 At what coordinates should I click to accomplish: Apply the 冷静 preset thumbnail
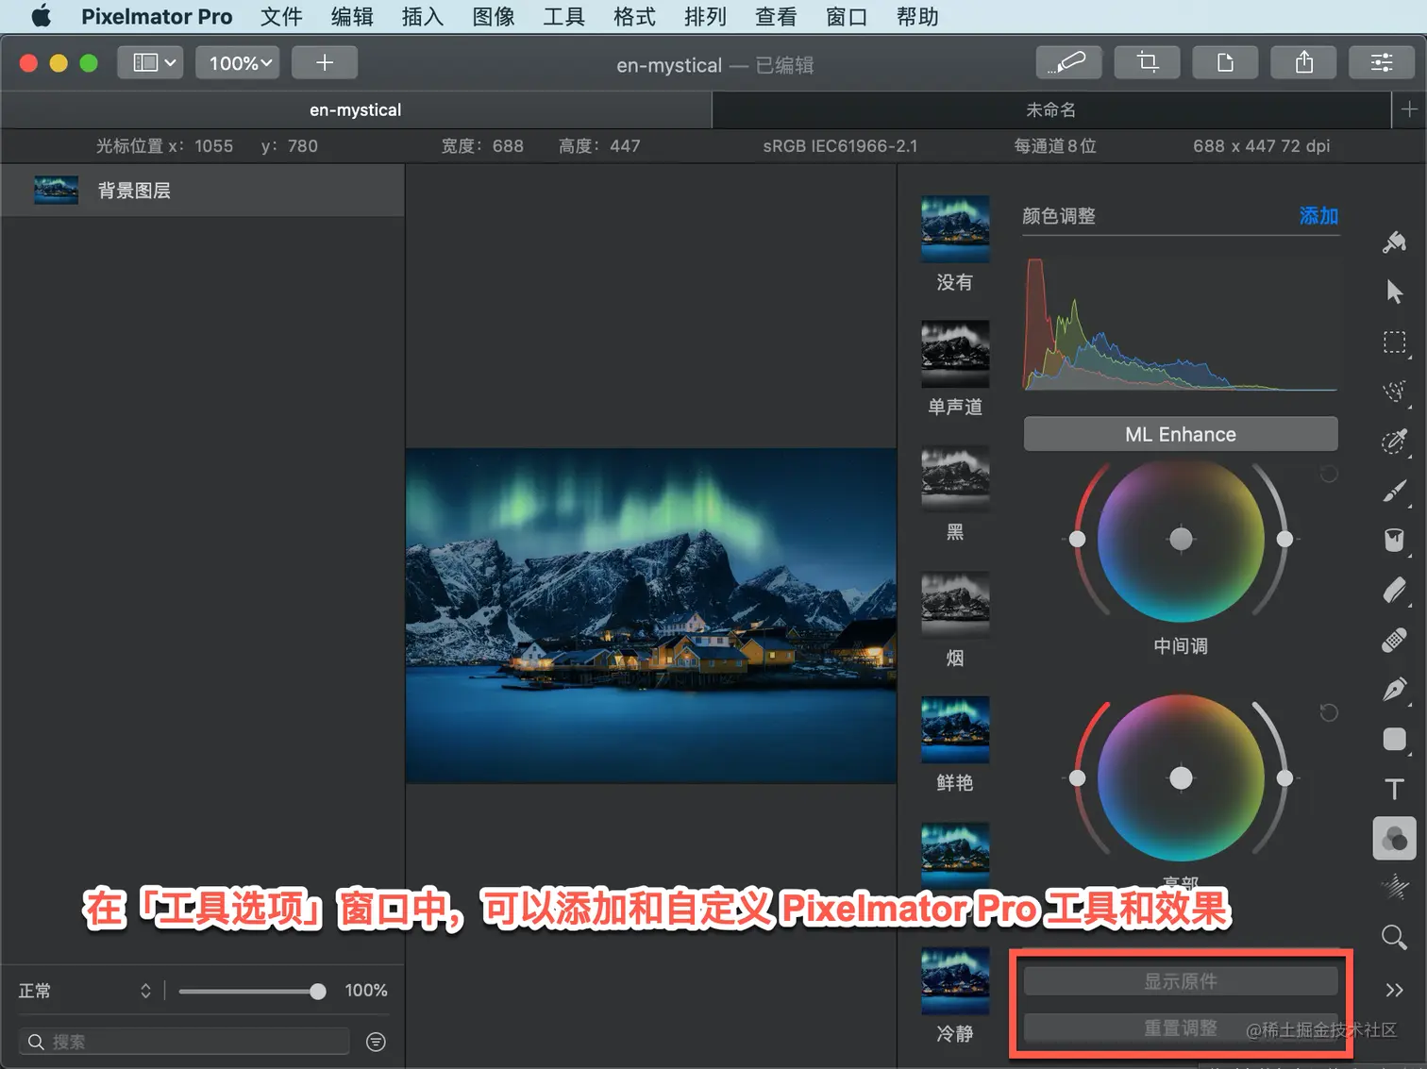955,980
